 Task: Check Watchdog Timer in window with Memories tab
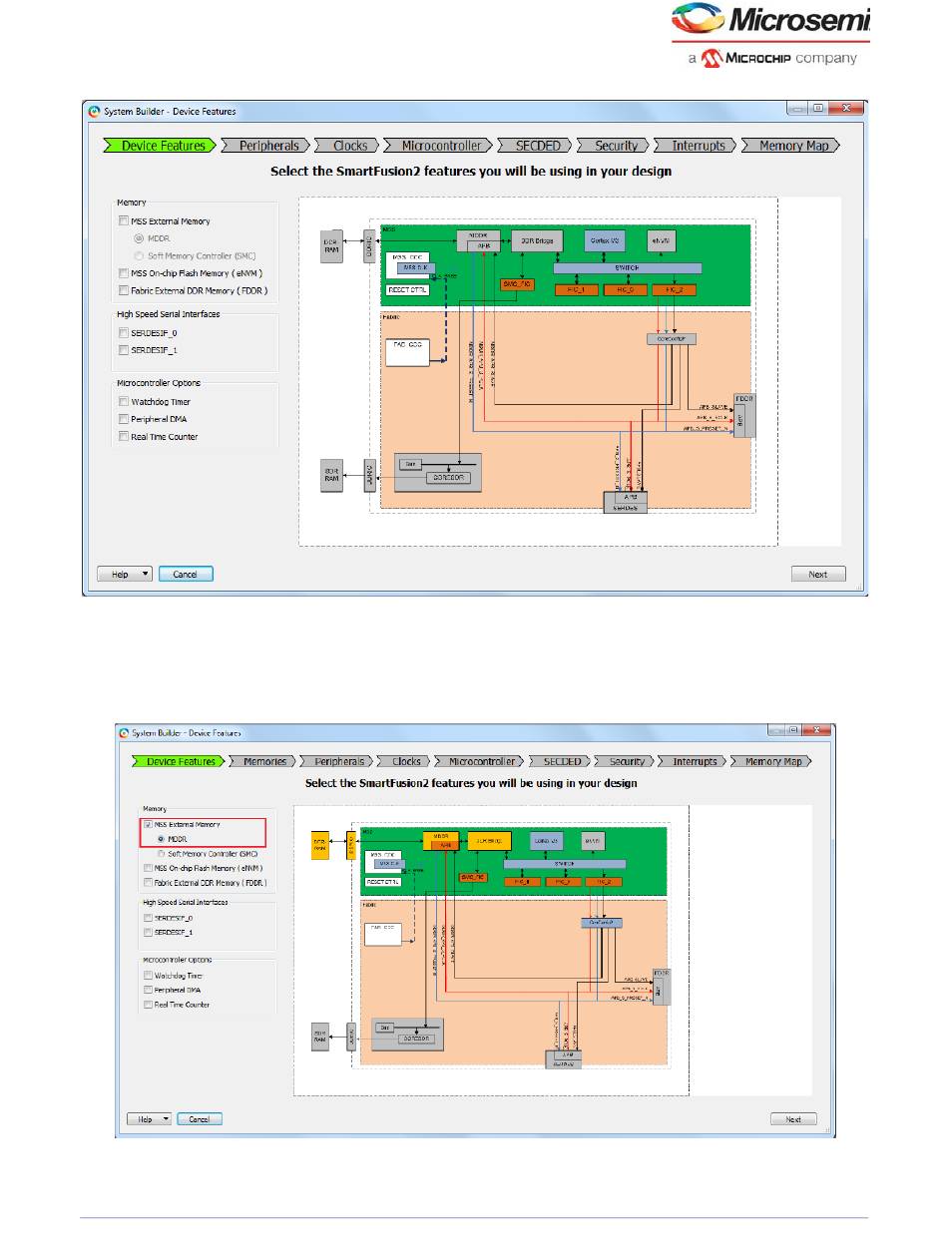coord(149,976)
